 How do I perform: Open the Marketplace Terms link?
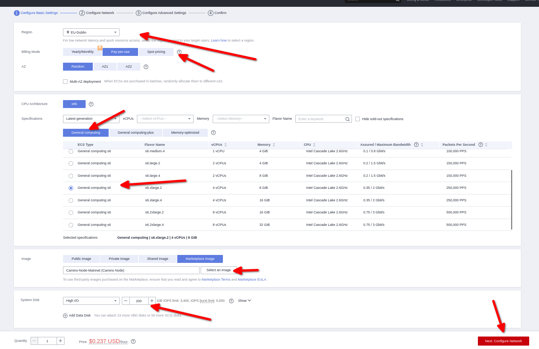(x=216, y=280)
